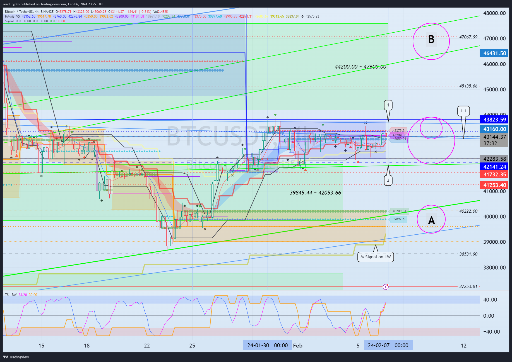512x362 pixels.
Task: Click the 40.00 oscillator scale value
Action: pyautogui.click(x=490, y=300)
